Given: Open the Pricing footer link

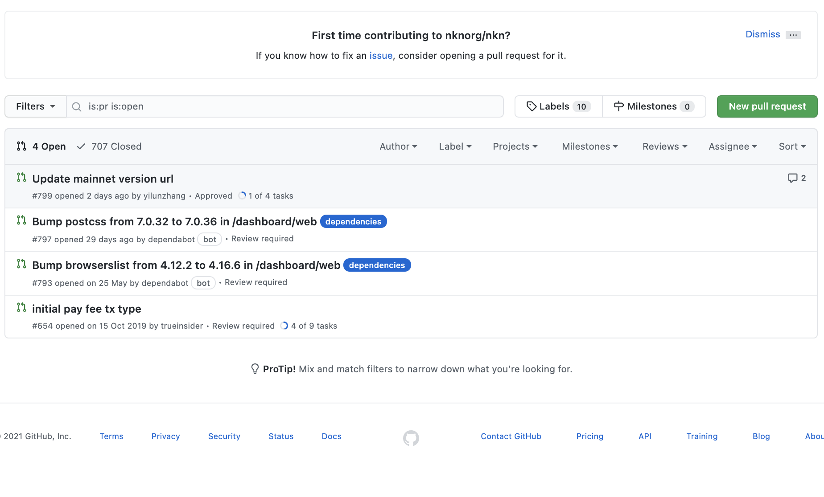Looking at the screenshot, I should [x=589, y=436].
